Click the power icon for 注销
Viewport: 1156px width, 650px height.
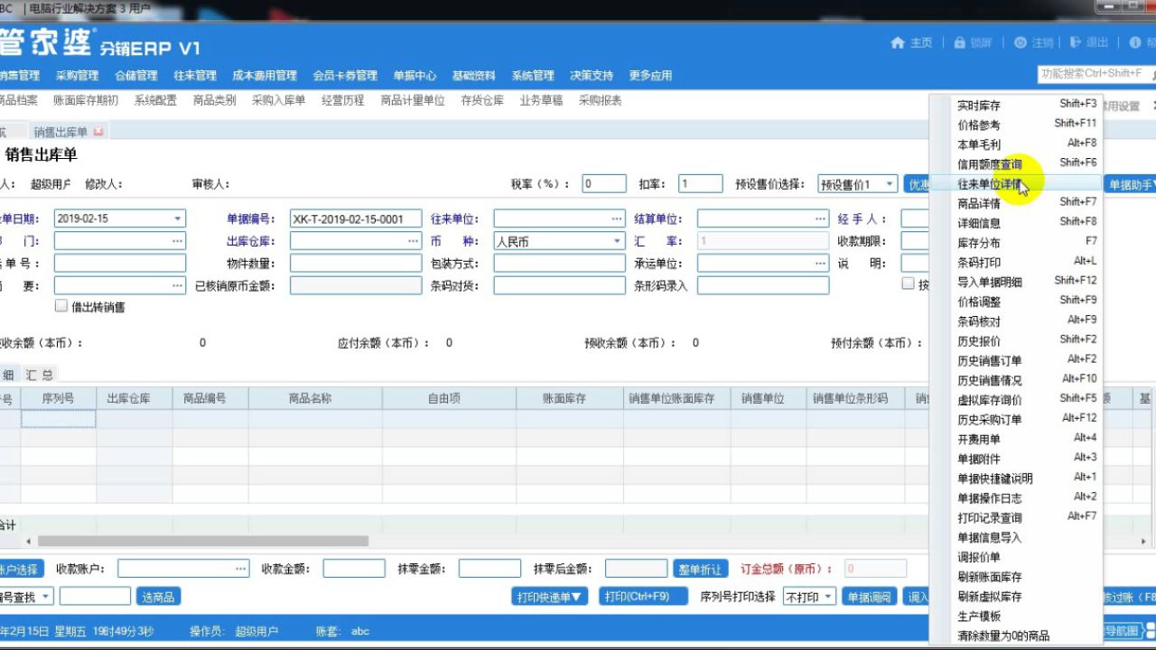[x=1020, y=42]
